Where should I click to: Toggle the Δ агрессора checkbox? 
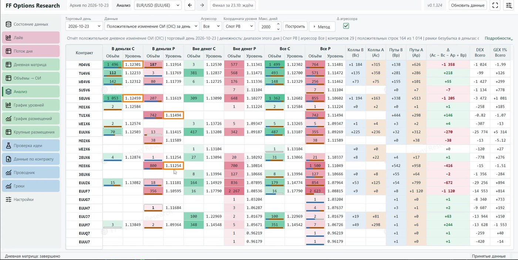346,26
